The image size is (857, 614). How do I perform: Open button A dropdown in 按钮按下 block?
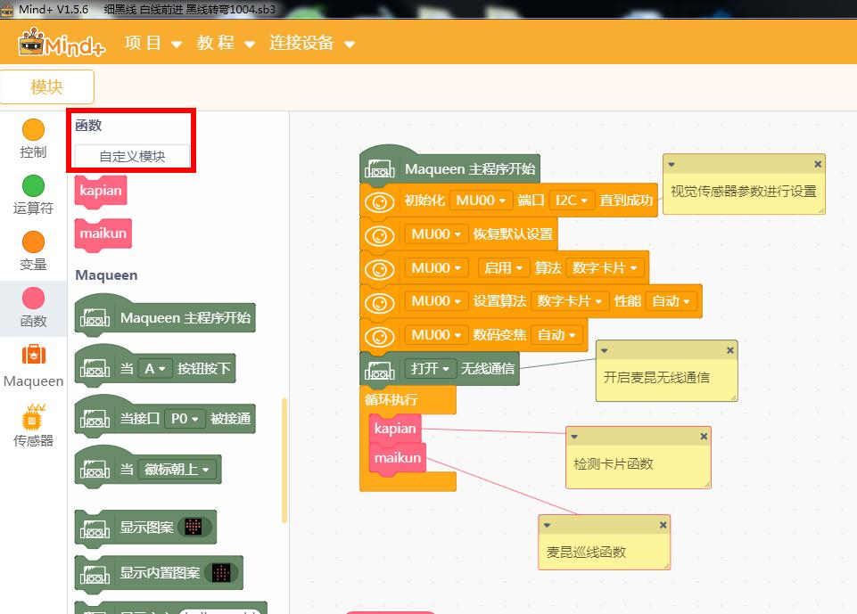[x=154, y=369]
